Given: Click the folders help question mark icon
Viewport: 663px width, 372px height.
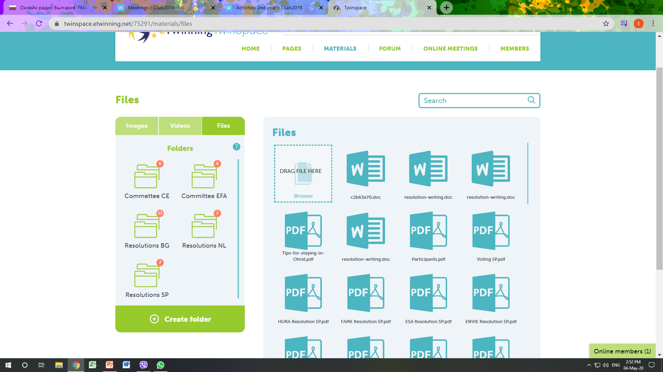Looking at the screenshot, I should (237, 147).
